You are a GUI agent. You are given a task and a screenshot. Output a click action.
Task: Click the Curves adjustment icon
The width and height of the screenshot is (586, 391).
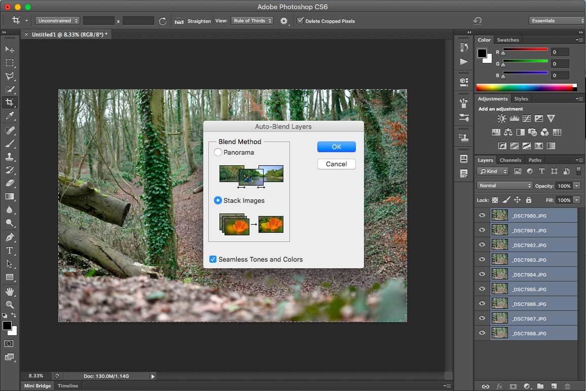(527, 119)
